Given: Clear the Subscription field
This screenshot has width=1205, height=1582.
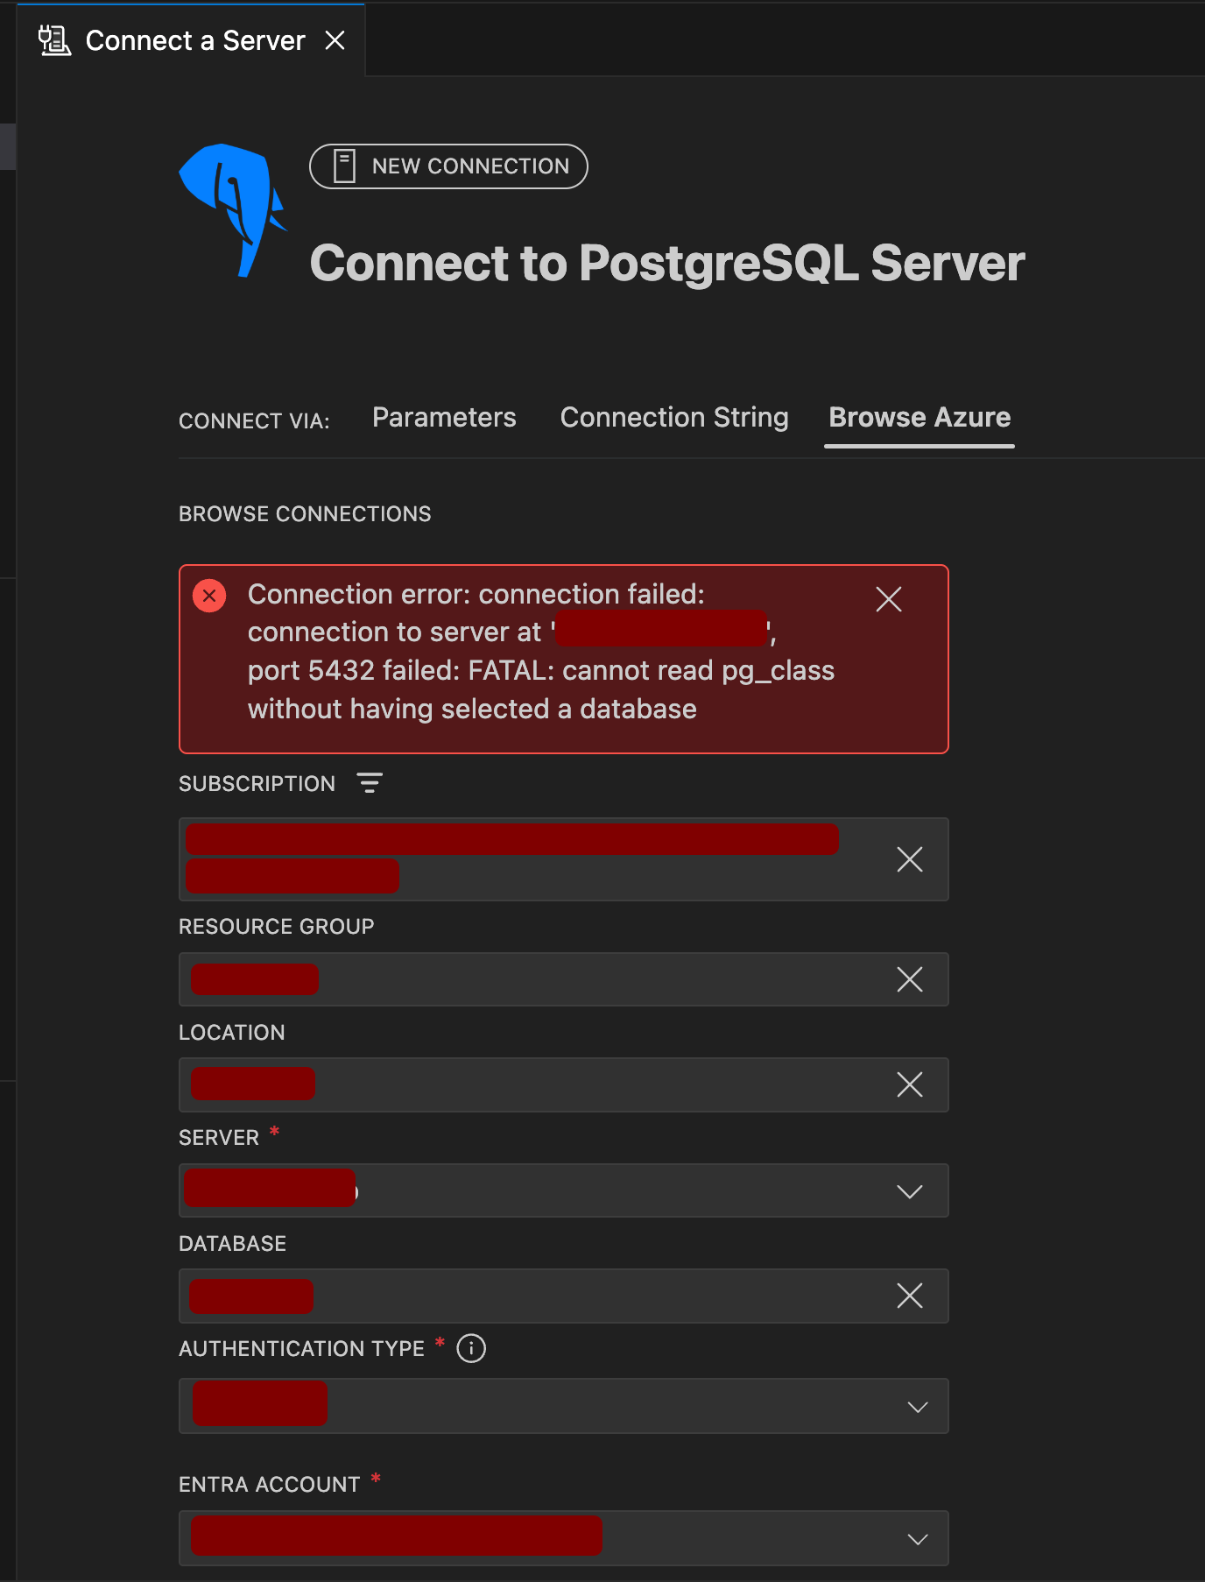Looking at the screenshot, I should click(x=910, y=859).
